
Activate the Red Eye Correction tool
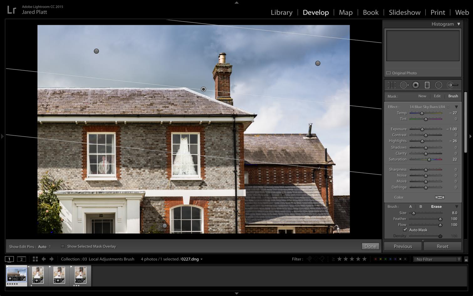click(x=416, y=85)
